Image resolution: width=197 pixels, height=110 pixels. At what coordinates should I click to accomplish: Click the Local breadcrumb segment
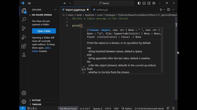(x=100, y=15)
